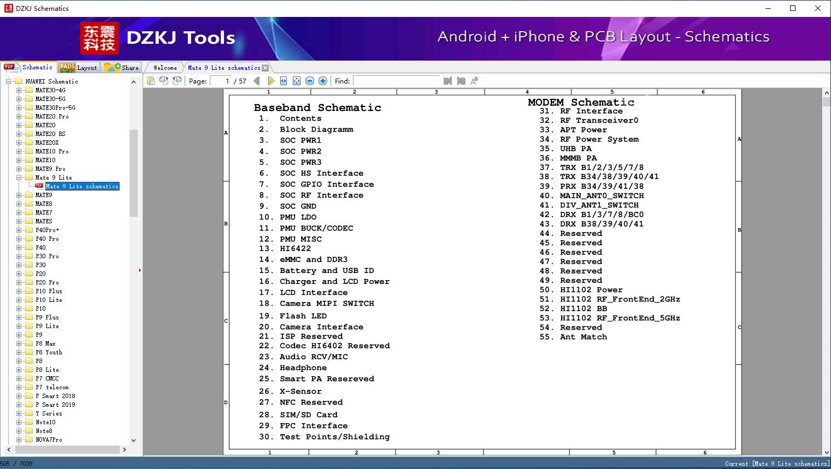Go to the previous page arrow
Image resolution: width=831 pixels, height=469 pixels.
pos(257,81)
